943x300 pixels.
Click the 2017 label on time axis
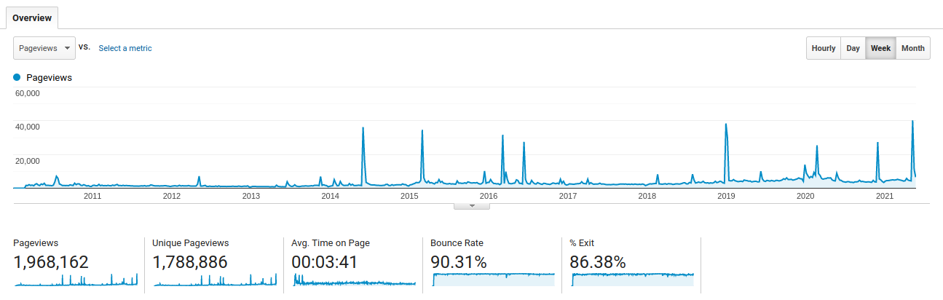pos(568,196)
